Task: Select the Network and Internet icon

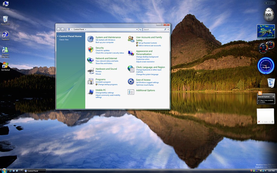Action: 90,60
